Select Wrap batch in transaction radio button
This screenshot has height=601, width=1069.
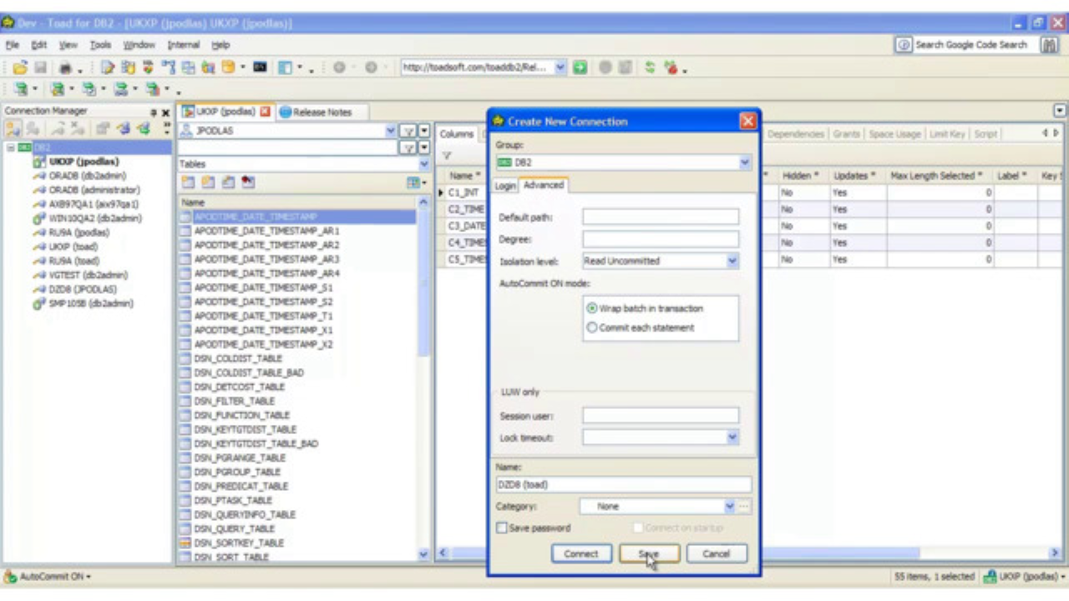tap(592, 308)
